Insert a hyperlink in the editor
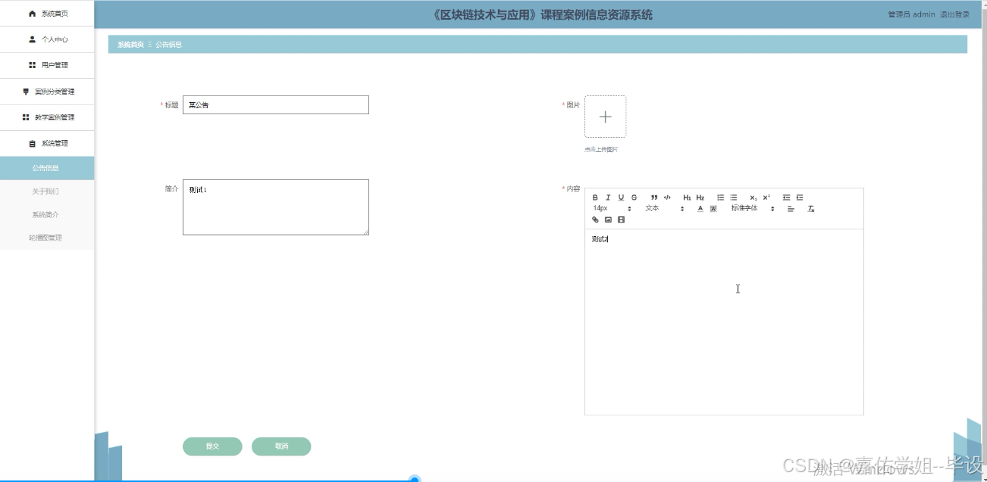987x482 pixels. point(595,219)
